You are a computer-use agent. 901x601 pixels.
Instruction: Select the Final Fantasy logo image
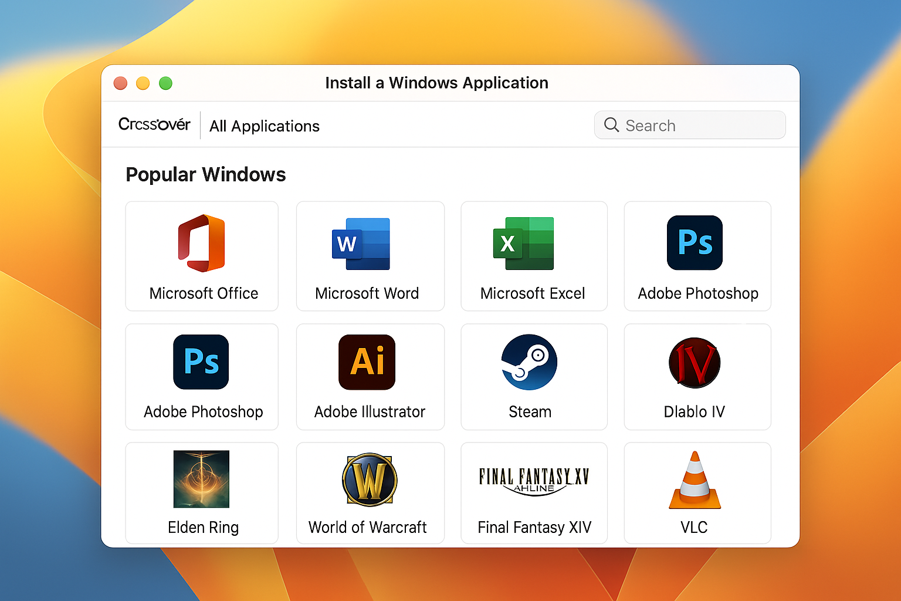[x=534, y=481]
